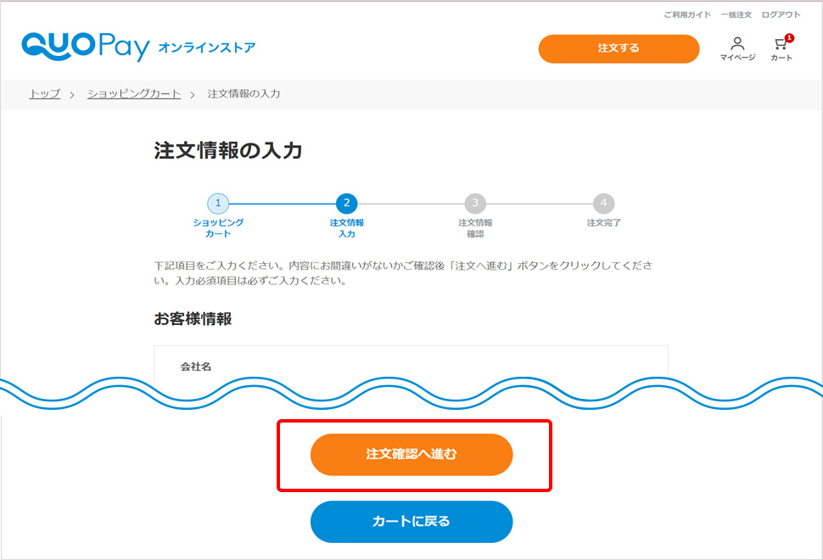The height and width of the screenshot is (560, 823).
Task: Select step 4 注文完了 circle
Action: (603, 203)
